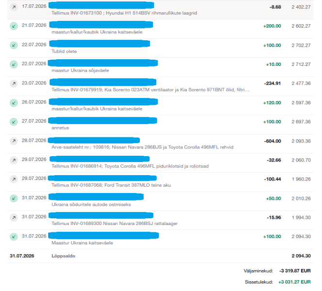Viewport: 322px width, 291px height.
Task: Click outgoing icon for -15.96 rattalaager payment
Action: coord(14,218)
